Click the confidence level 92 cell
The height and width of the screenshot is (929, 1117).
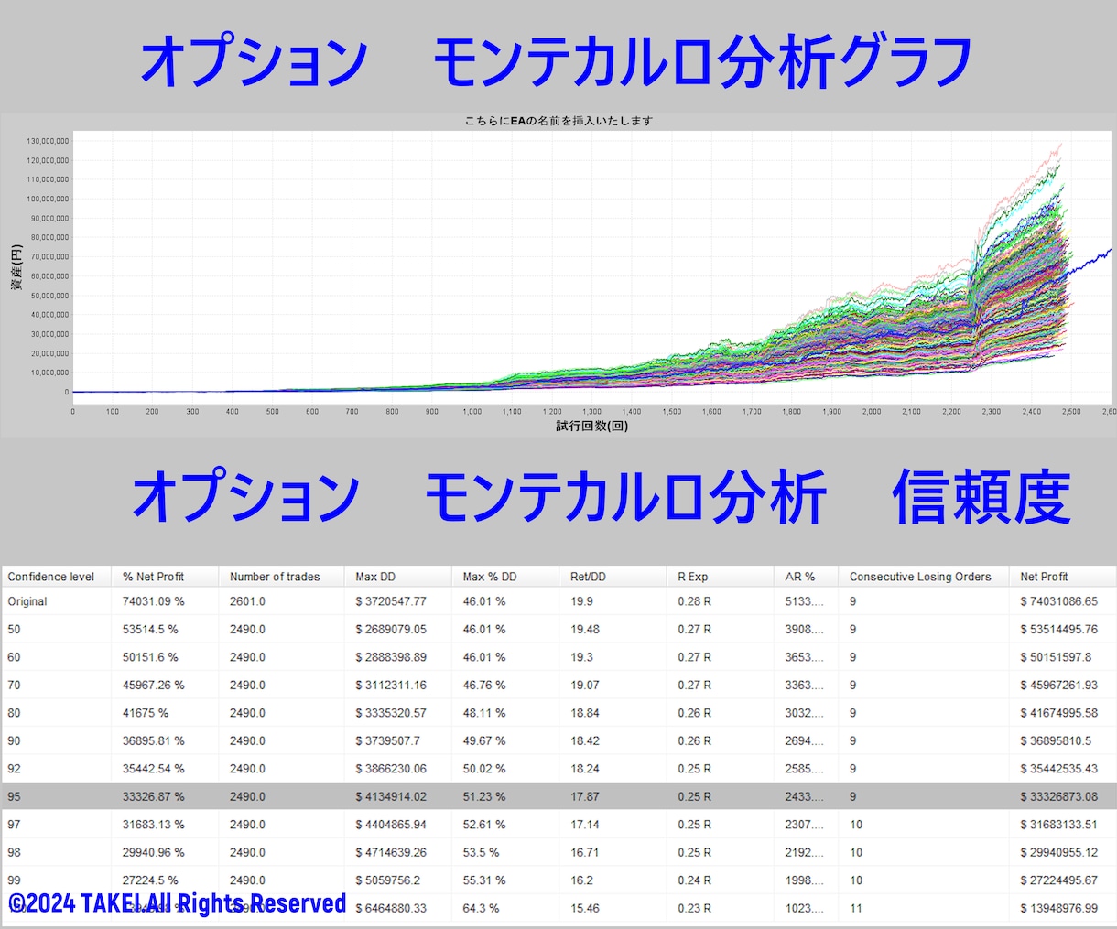[14, 769]
